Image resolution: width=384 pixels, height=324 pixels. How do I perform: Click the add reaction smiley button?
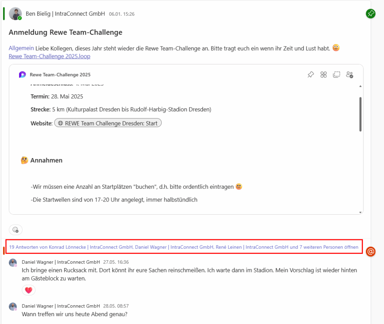(x=16, y=229)
